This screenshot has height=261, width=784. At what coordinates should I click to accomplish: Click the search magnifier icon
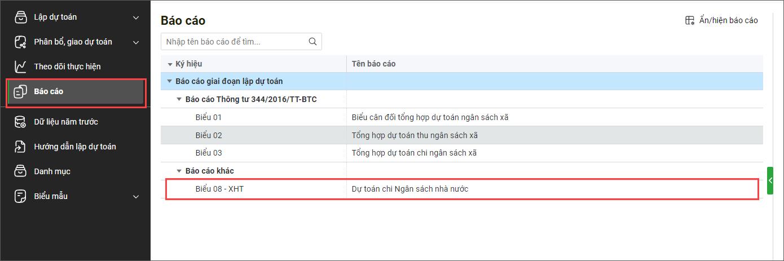[312, 41]
